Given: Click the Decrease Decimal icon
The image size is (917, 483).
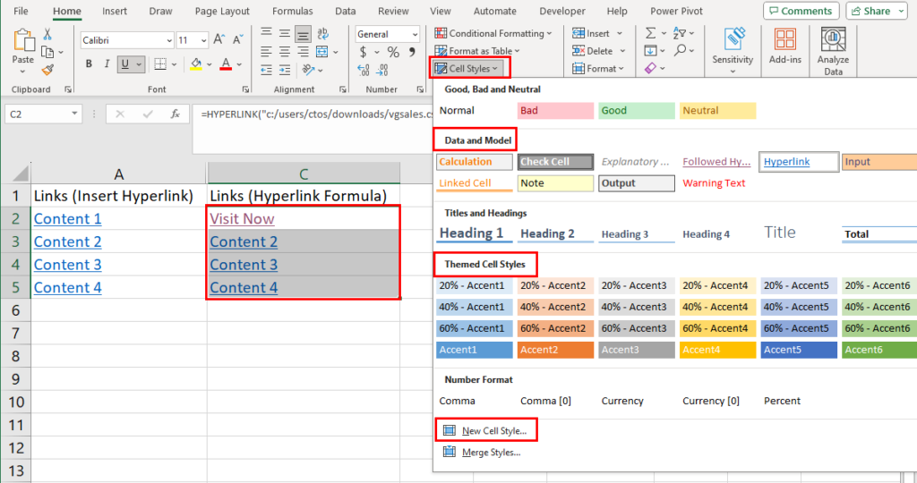Looking at the screenshot, I should tap(381, 70).
